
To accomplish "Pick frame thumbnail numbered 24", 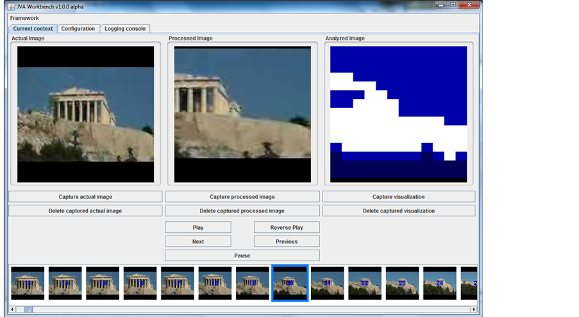I will tap(439, 283).
